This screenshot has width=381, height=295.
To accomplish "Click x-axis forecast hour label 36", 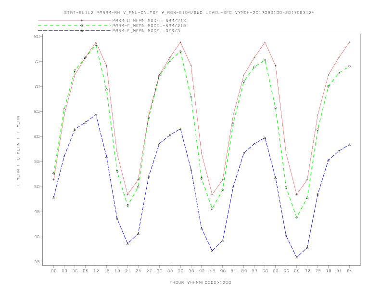I will (180, 271).
